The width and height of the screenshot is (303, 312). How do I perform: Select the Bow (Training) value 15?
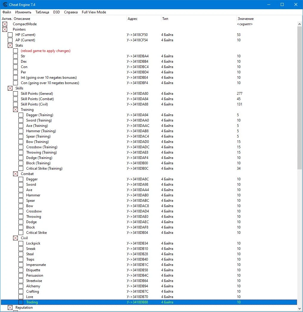(x=239, y=142)
